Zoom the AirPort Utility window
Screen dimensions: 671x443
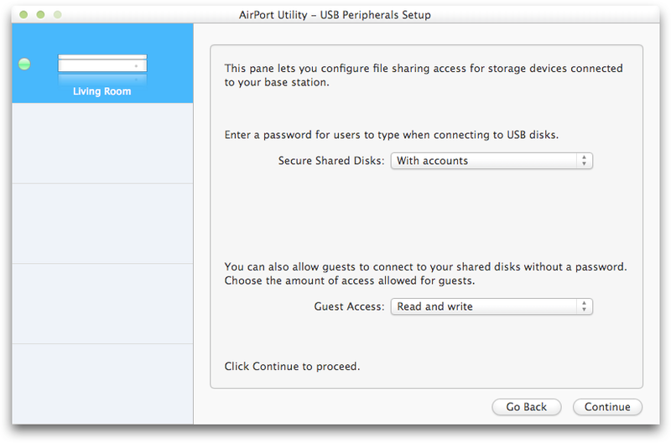click(57, 14)
